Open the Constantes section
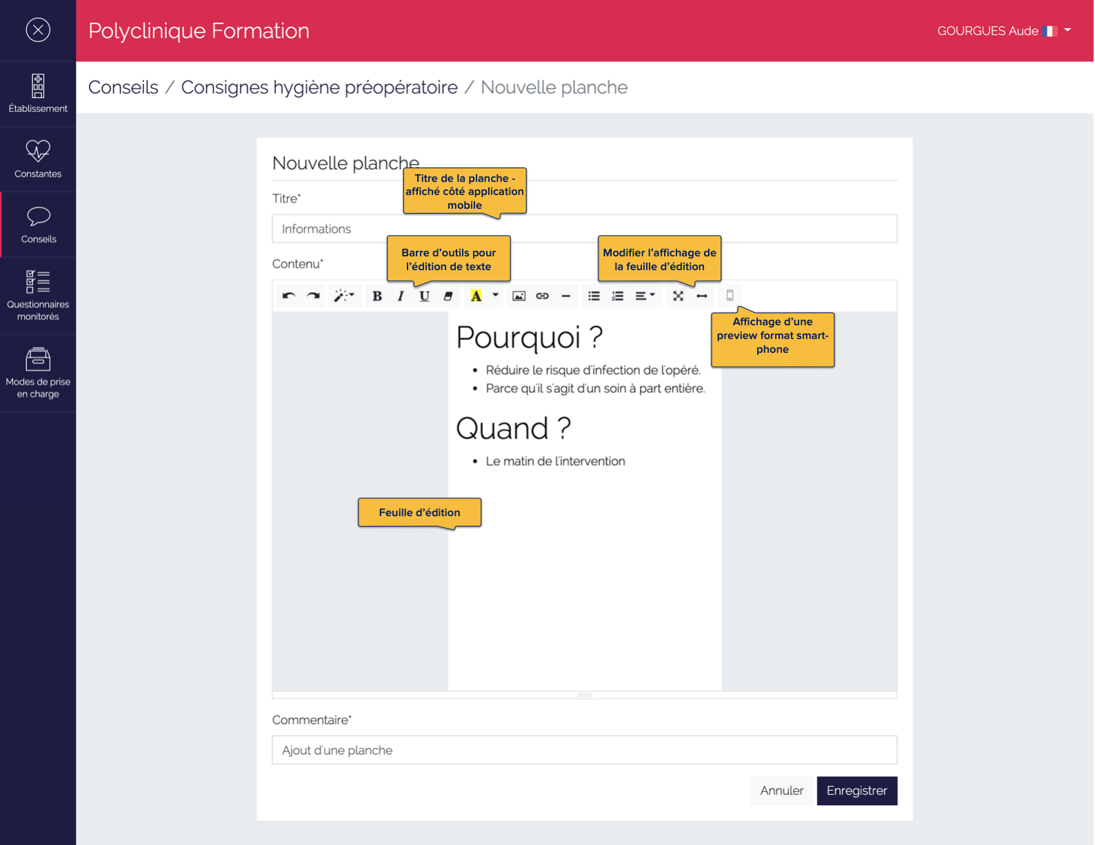This screenshot has width=1095, height=845. (38, 159)
